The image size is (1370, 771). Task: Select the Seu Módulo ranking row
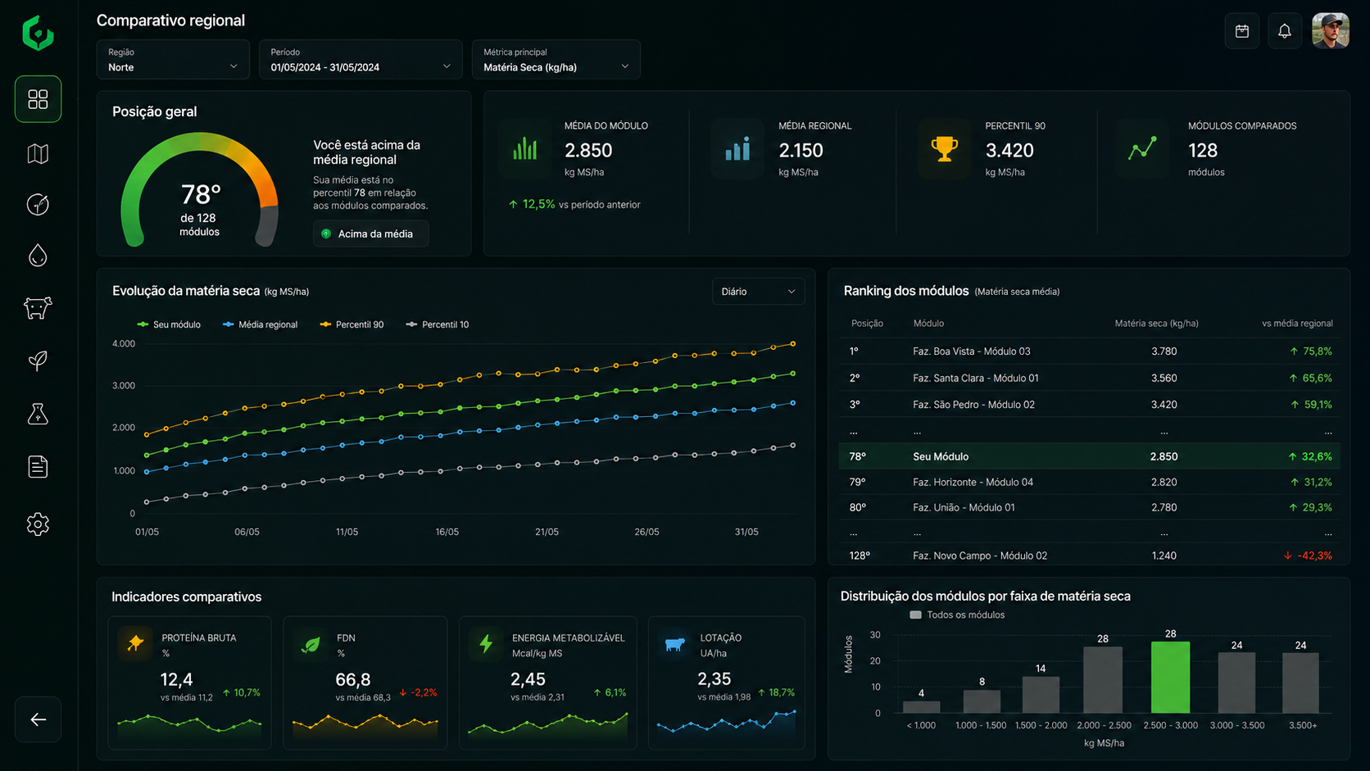point(1090,456)
